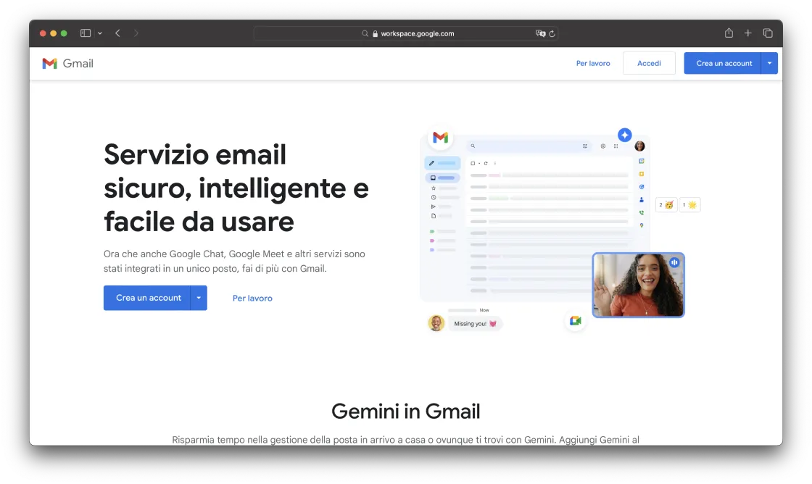Click the apps grid icon in illustrated inbox

click(x=616, y=146)
